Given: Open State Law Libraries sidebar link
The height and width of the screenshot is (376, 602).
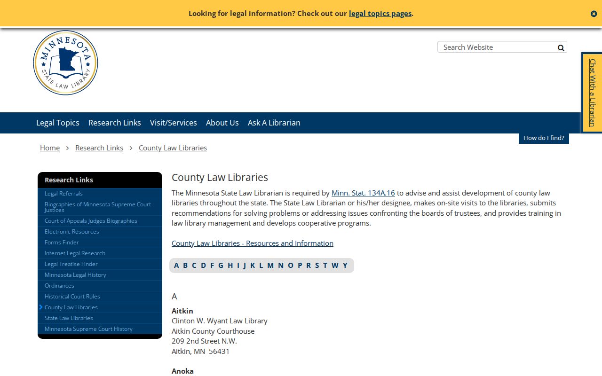Looking at the screenshot, I should (69, 318).
